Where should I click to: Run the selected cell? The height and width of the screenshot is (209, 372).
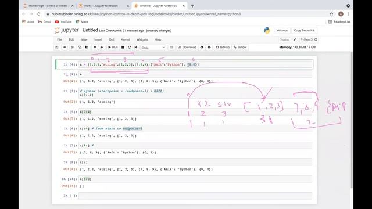pyautogui.click(x=113, y=48)
